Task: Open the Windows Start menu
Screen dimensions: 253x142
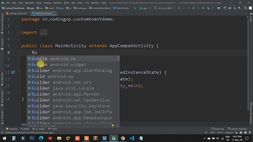Action: (x=4, y=138)
